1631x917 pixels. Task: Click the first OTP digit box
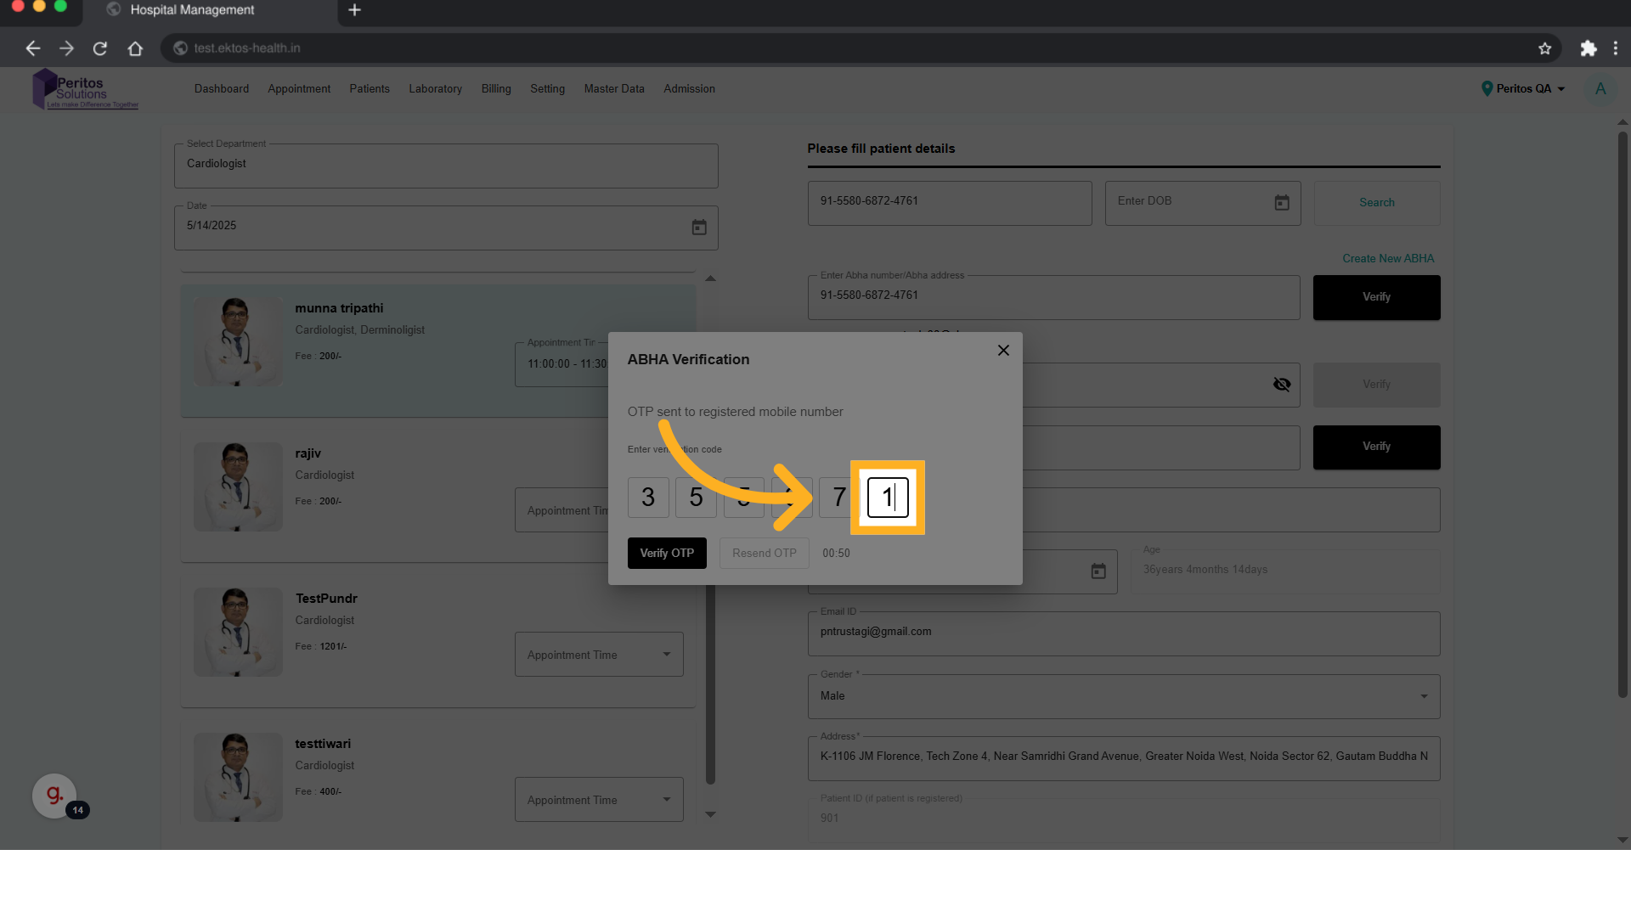[x=648, y=498]
